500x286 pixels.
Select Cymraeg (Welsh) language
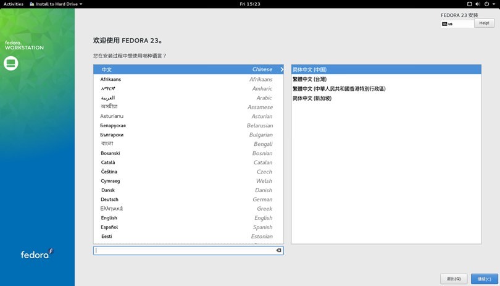(188, 181)
